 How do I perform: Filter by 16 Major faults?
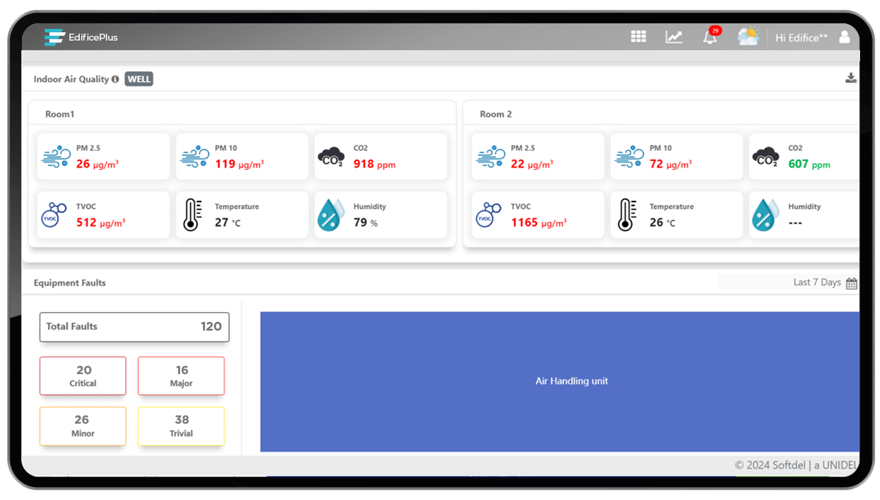point(181,376)
